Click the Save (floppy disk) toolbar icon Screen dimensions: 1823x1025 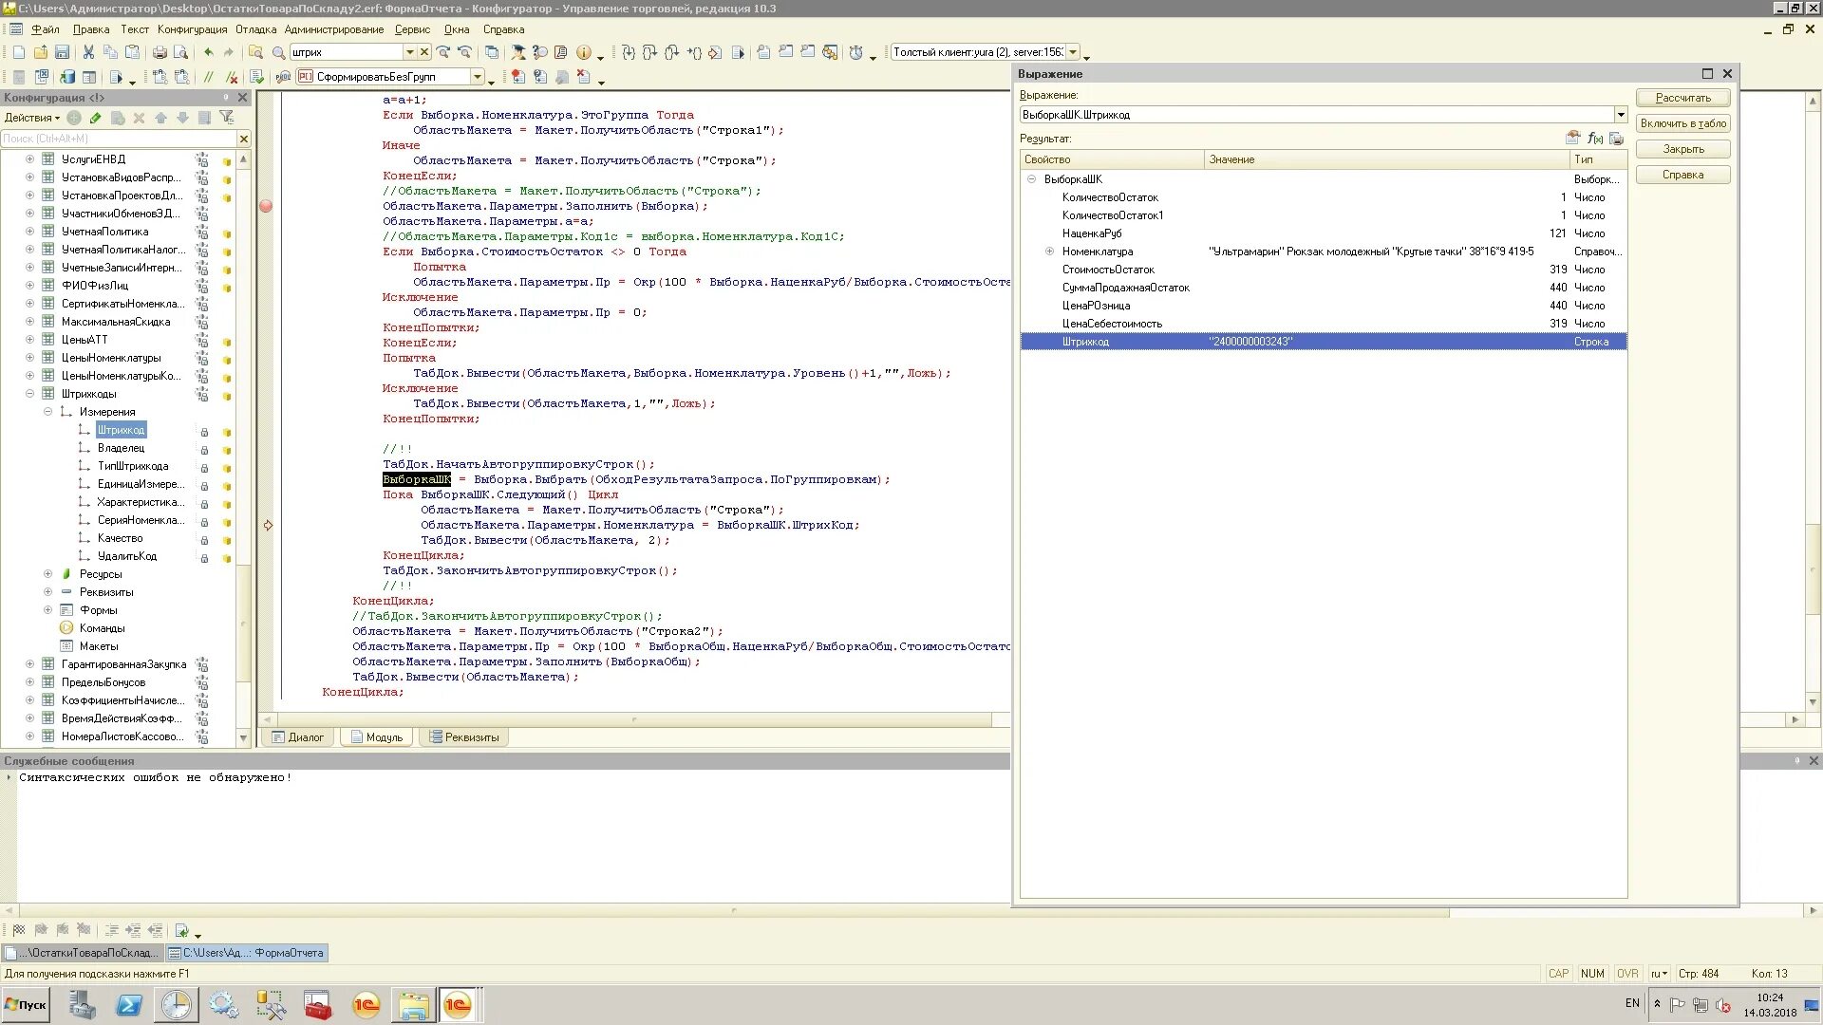62,52
